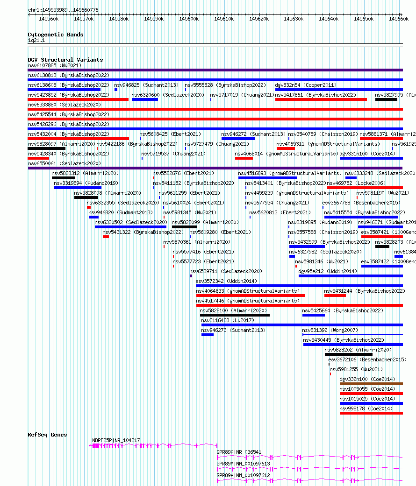
Task: Click nsv6320502 (Sedlazeck2020) label
Action: (131, 222)
